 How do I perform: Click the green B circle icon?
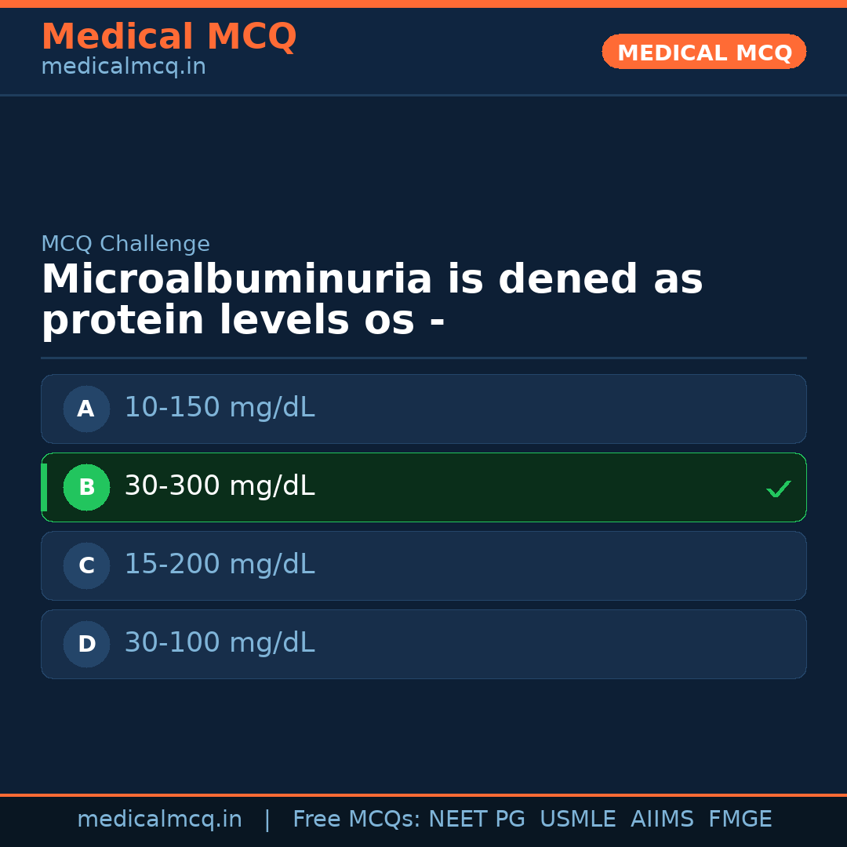pos(86,487)
